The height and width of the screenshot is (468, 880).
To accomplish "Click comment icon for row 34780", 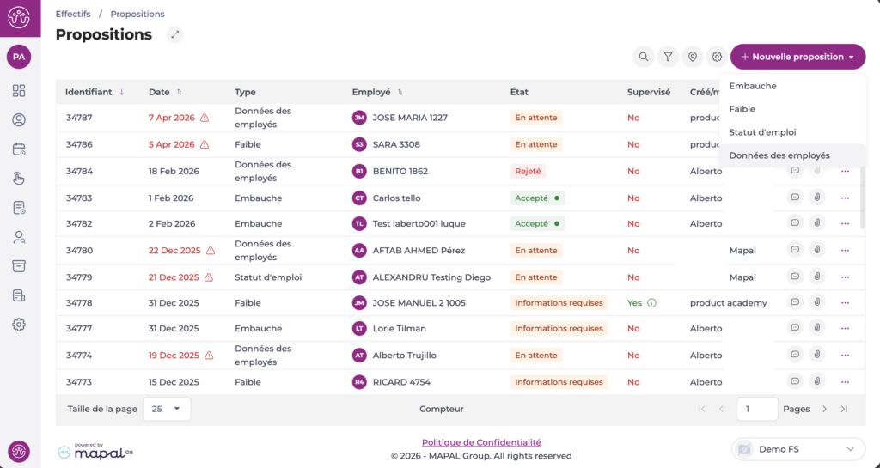I will (x=795, y=250).
